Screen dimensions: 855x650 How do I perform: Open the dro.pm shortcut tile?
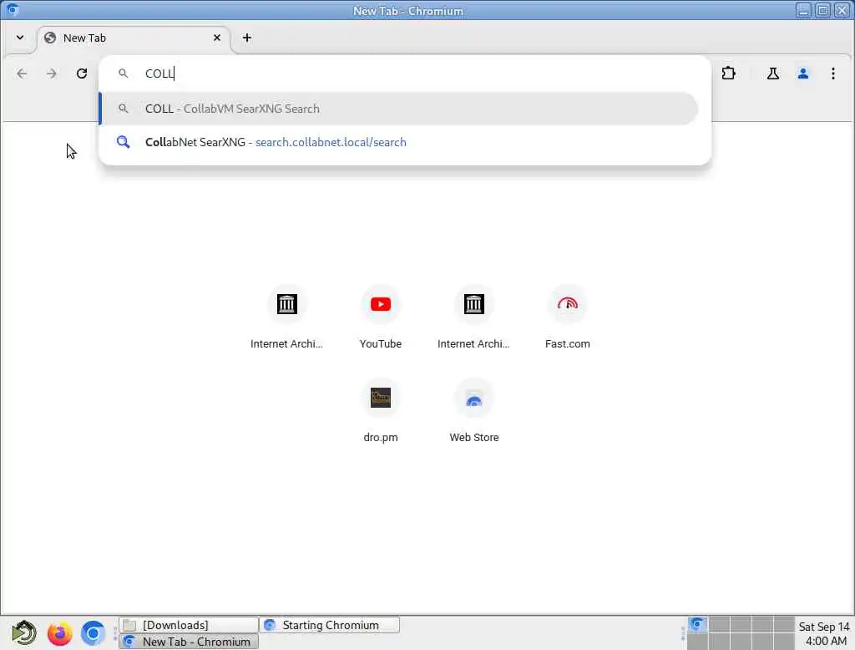[381, 410]
